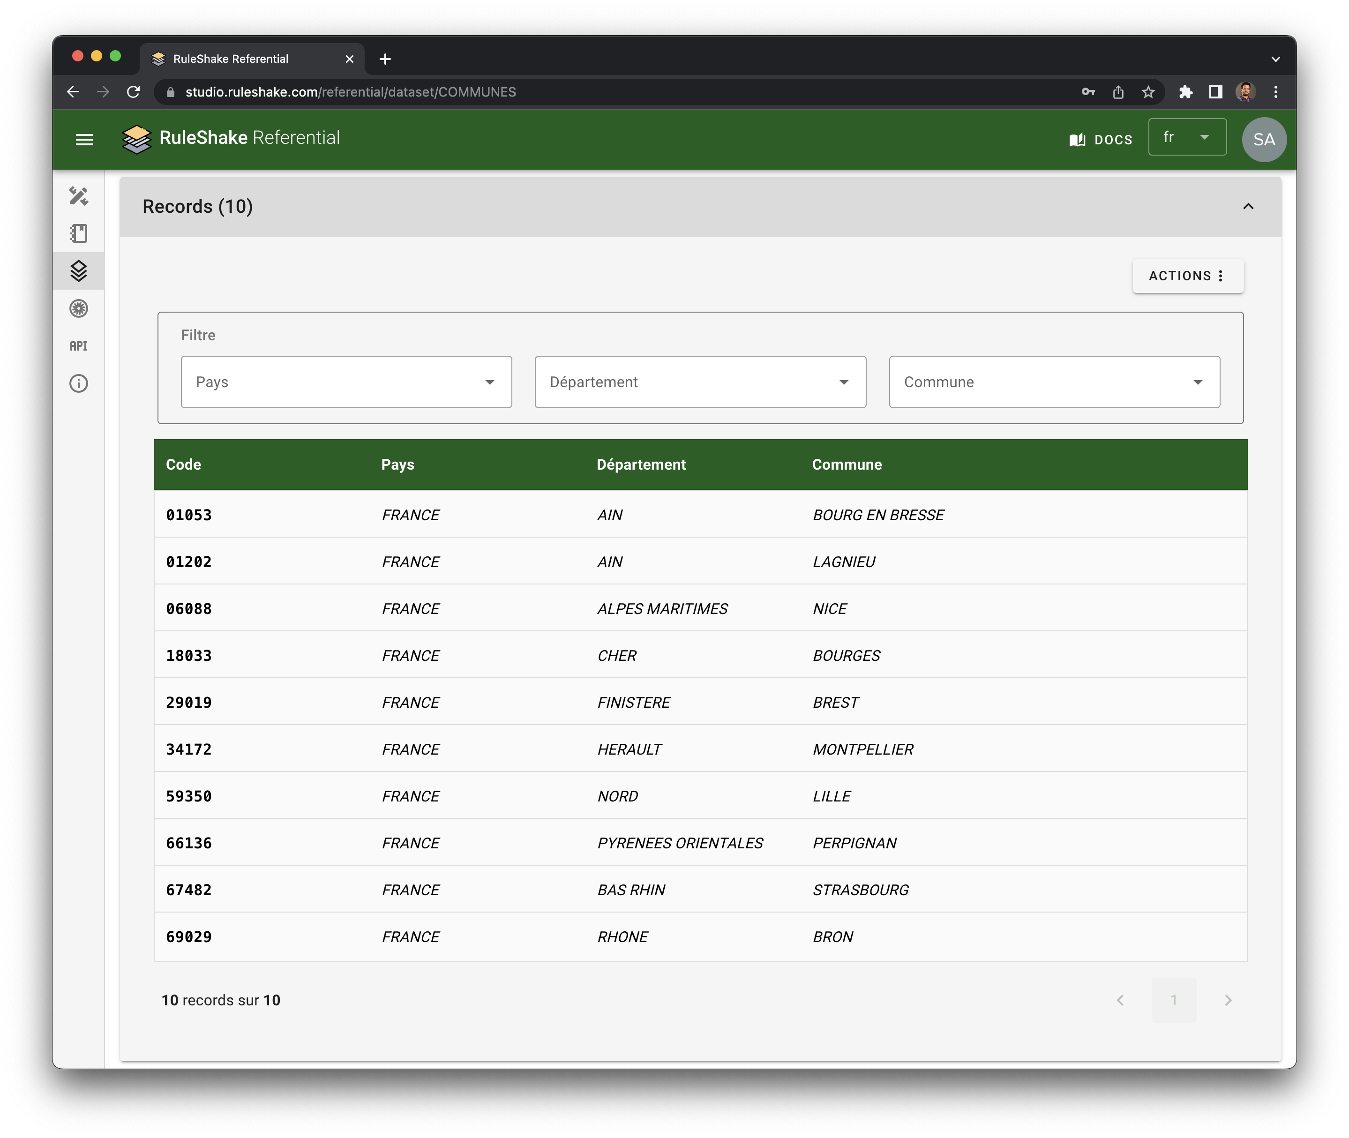Image resolution: width=1349 pixels, height=1138 pixels.
Task: Open the hamburger navigation menu
Action: click(x=84, y=139)
